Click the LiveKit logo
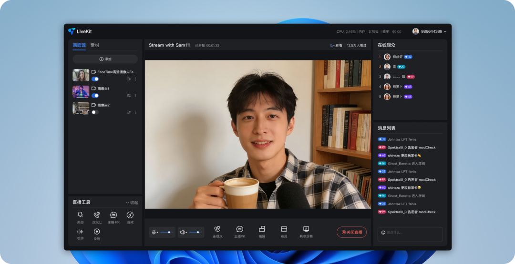The image size is (515, 264). click(80, 31)
